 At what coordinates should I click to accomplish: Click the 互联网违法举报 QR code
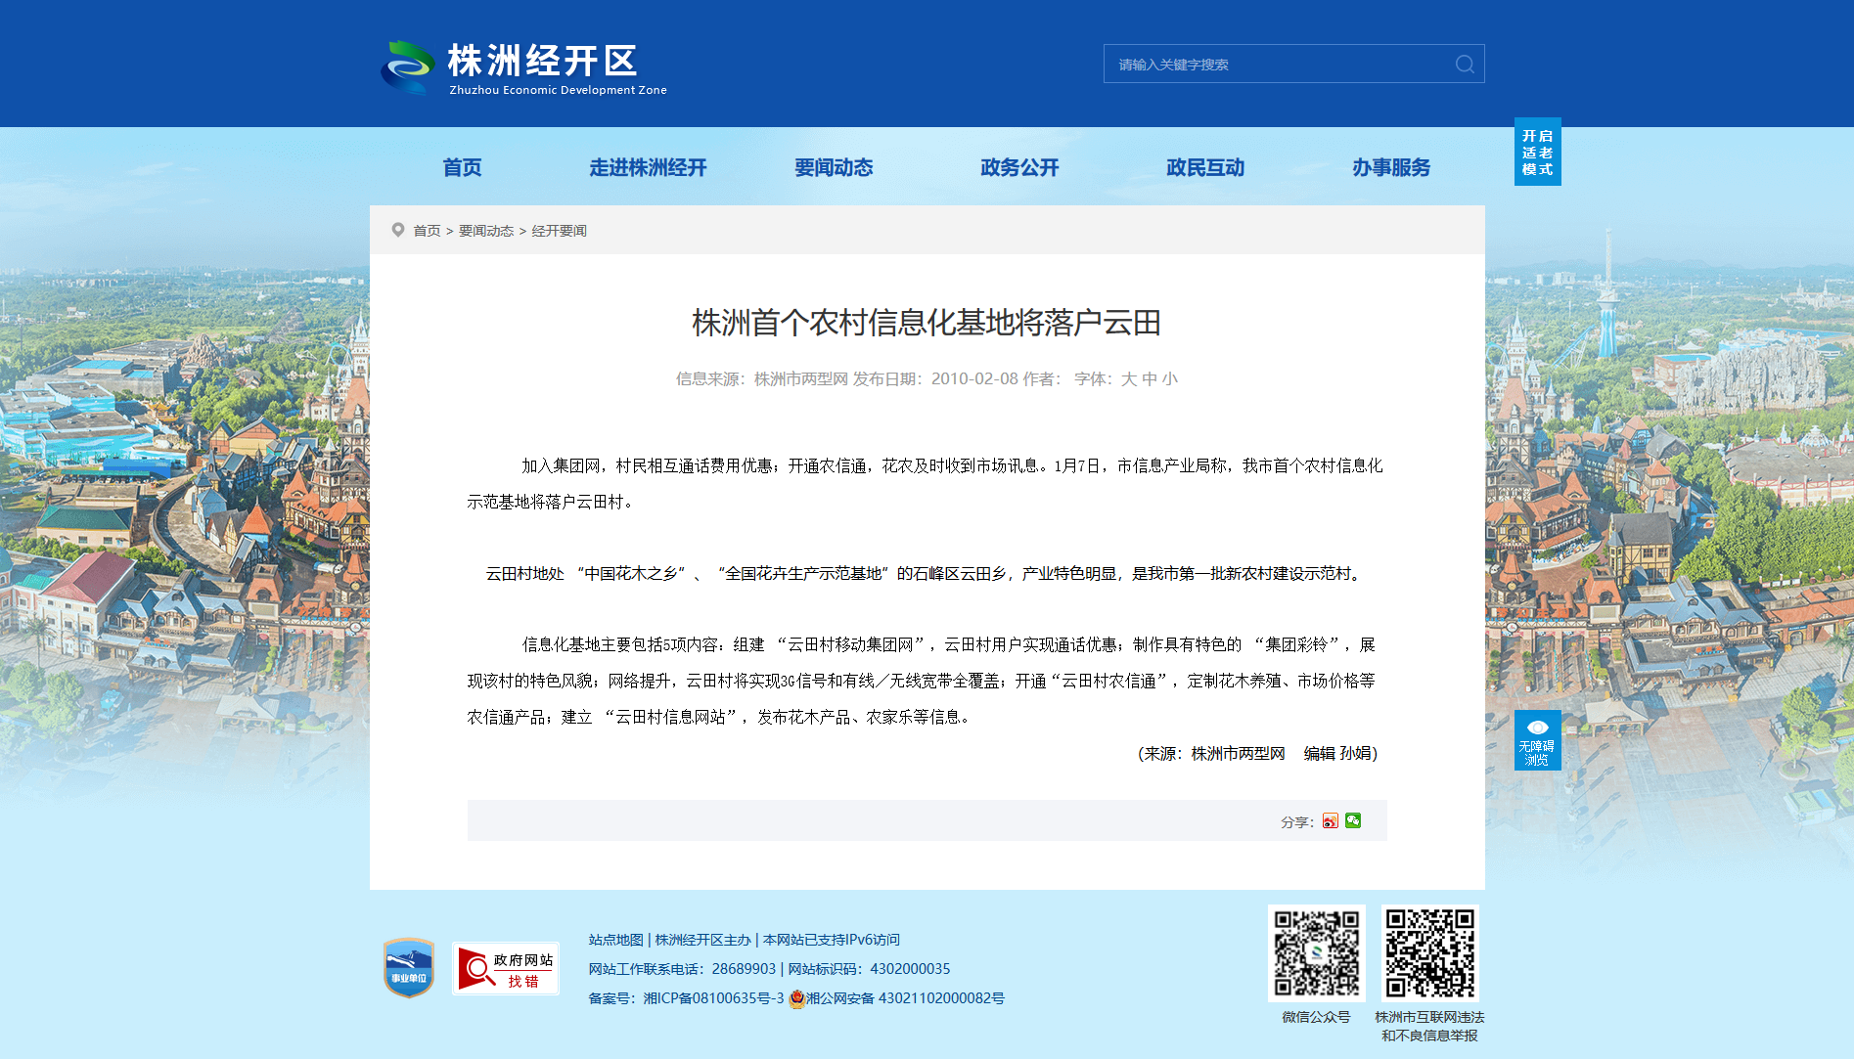pos(1429,952)
